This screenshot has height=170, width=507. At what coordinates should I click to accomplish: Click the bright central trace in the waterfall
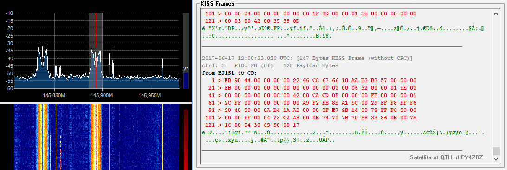click(96, 137)
